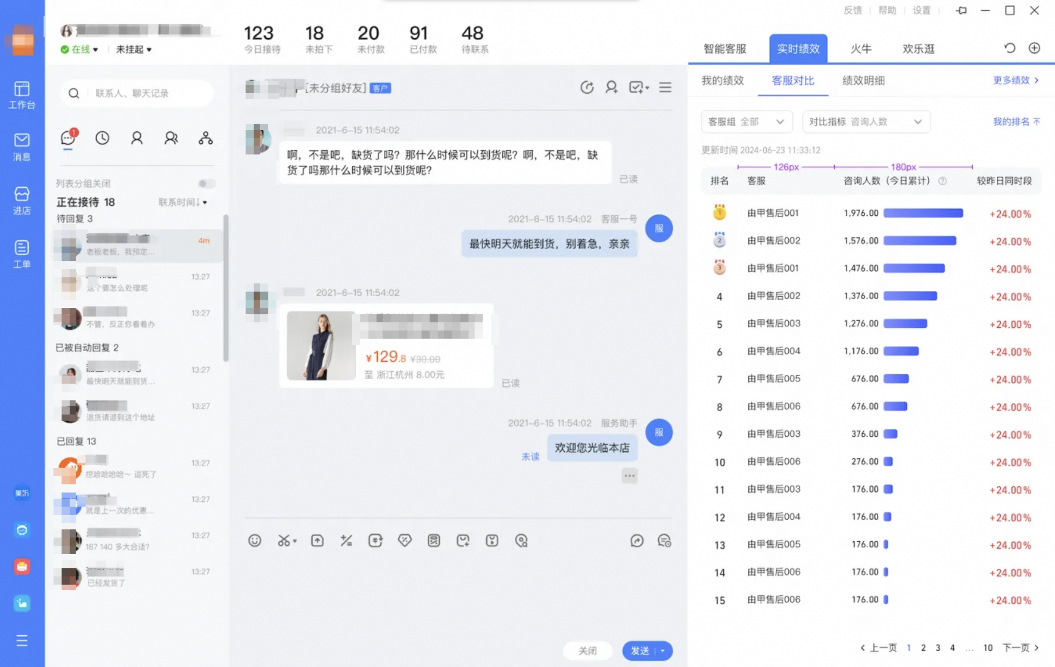
Task: Select the 客服对比 sub-tab
Action: (793, 80)
